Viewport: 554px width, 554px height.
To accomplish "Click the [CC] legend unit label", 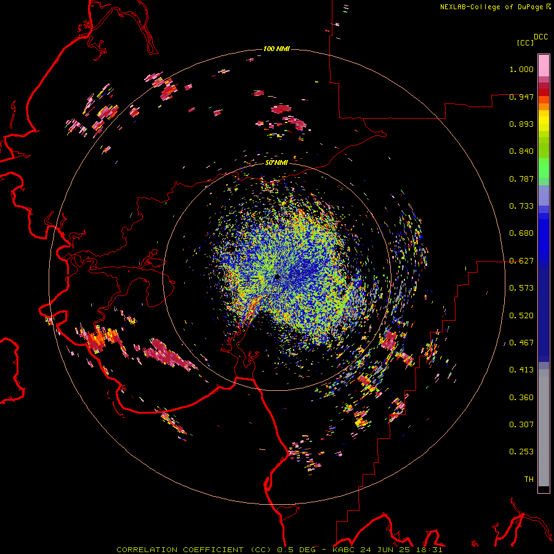I will (x=525, y=42).
